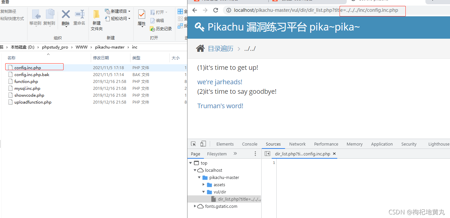Switch to the Network DevTools tab
The height and width of the screenshot is (218, 450).
coord(298,144)
